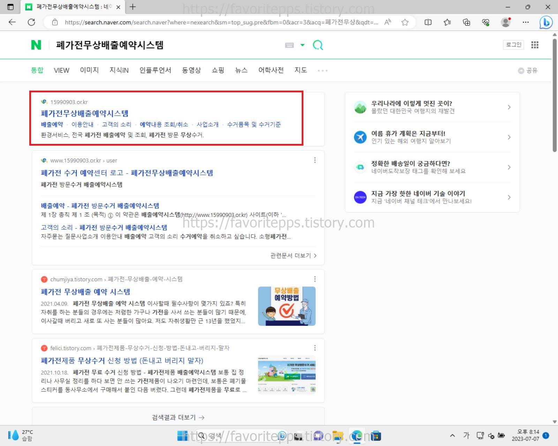Open Naver apps grid menu icon
The image size is (558, 446).
535,45
